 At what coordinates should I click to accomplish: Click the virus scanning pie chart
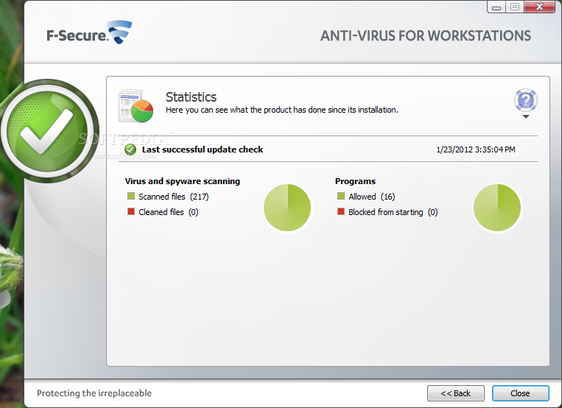pyautogui.click(x=287, y=208)
